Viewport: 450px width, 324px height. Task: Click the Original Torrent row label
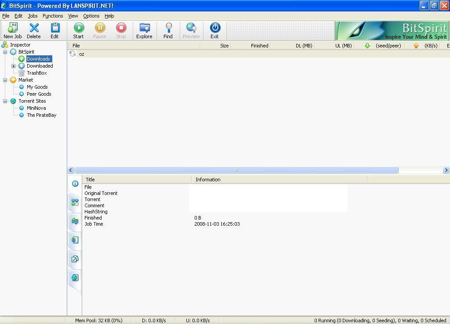pyautogui.click(x=101, y=193)
